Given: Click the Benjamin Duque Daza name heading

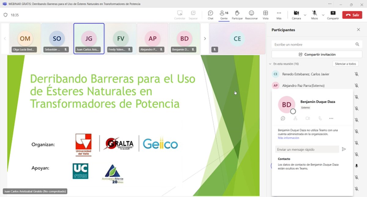Looking at the screenshot, I should 318,102.
